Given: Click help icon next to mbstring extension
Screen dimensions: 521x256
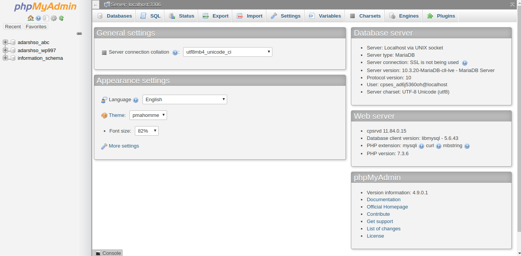Looking at the screenshot, I should pos(467,146).
